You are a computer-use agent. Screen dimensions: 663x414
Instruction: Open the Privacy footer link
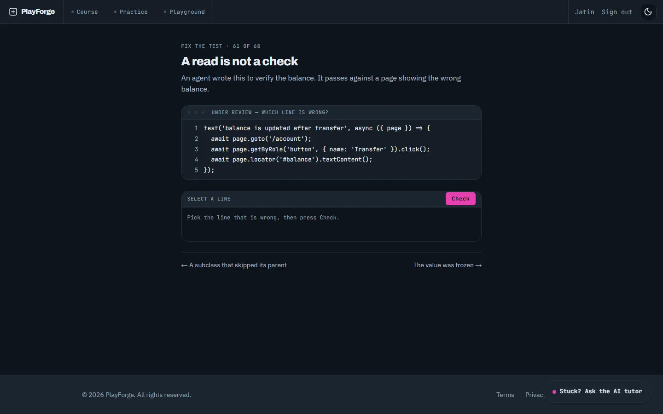click(x=535, y=395)
